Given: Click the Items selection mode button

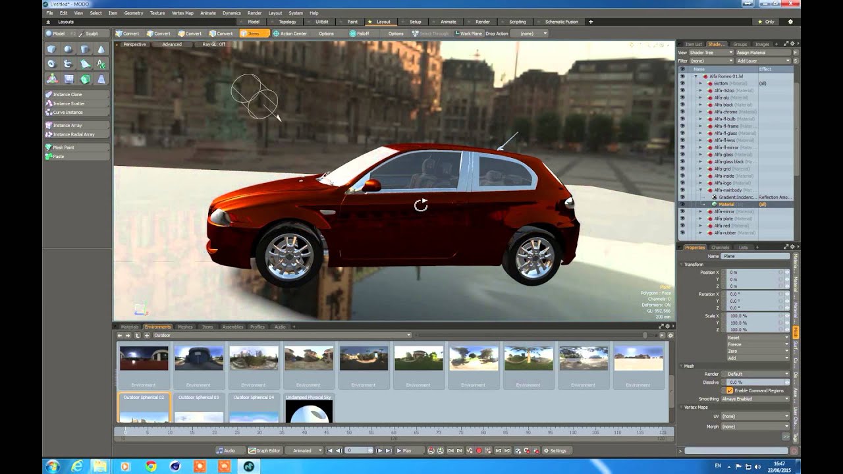Looking at the screenshot, I should pyautogui.click(x=254, y=34).
